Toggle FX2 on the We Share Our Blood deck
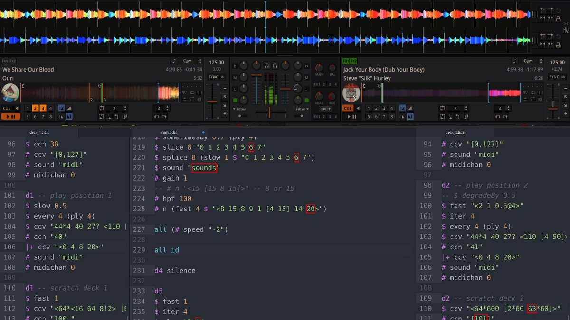Image resolution: width=570 pixels, height=320 pixels. click(x=13, y=61)
